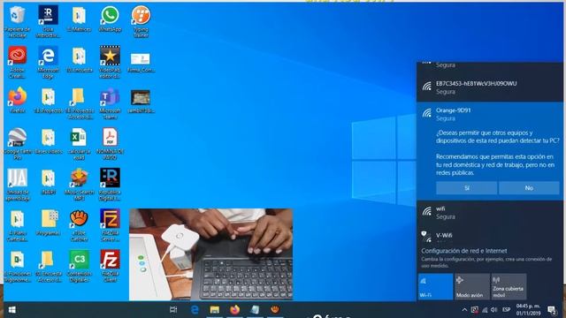Open the Recycle Bin desktop icon

(17, 21)
